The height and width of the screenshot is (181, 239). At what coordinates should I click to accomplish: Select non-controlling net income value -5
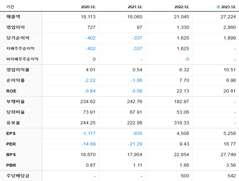tap(187, 59)
